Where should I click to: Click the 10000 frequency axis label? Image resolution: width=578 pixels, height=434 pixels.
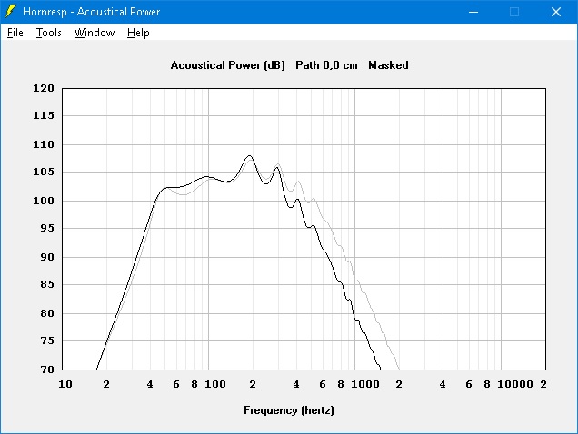pos(515,384)
